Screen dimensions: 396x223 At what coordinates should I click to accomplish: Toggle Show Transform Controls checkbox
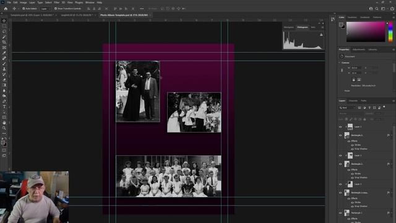coord(56,9)
